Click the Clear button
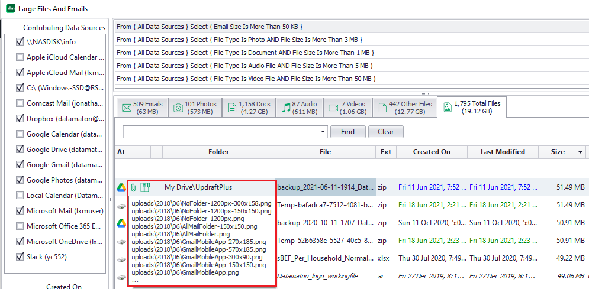 click(x=386, y=132)
